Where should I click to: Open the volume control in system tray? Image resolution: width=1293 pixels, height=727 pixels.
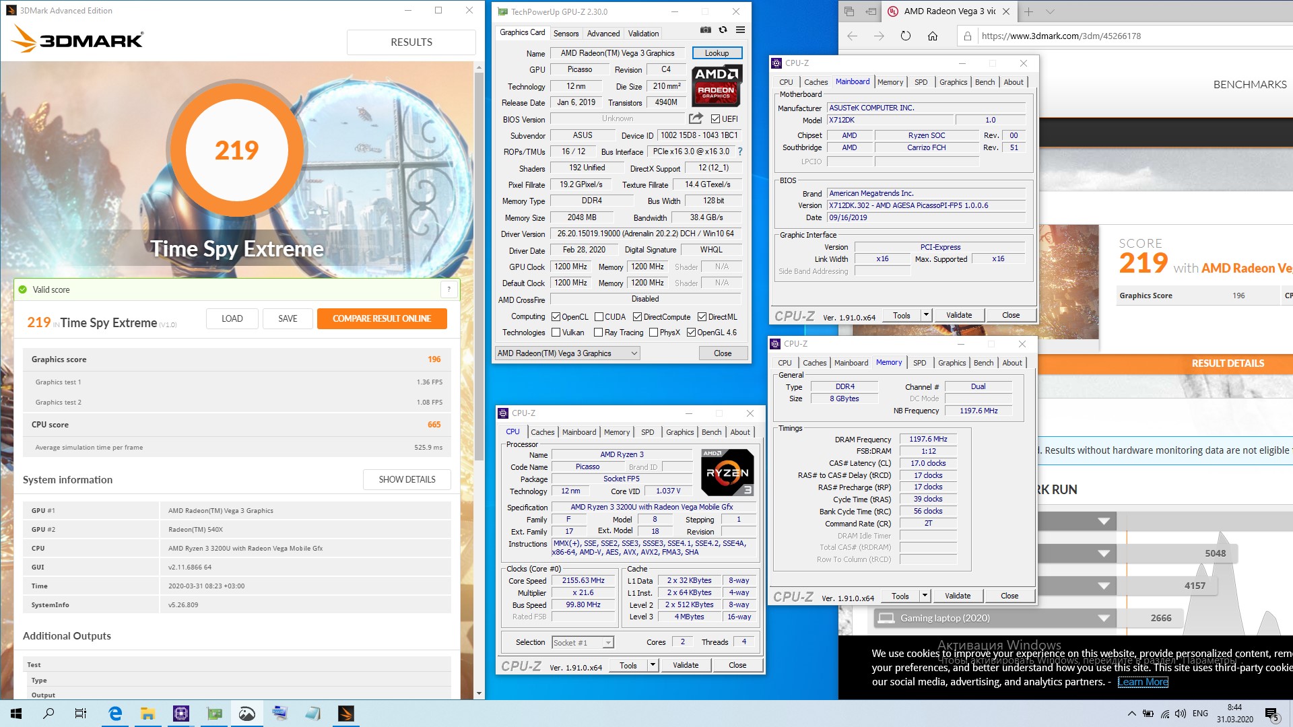[x=1180, y=714]
